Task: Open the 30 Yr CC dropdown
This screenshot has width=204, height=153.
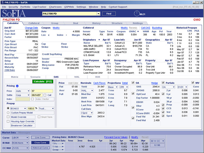Action: [x=157, y=141]
